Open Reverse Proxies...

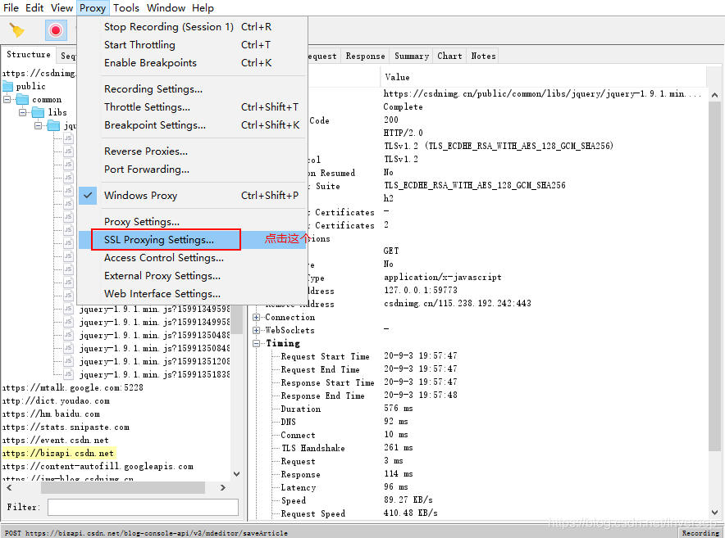coord(192,151)
